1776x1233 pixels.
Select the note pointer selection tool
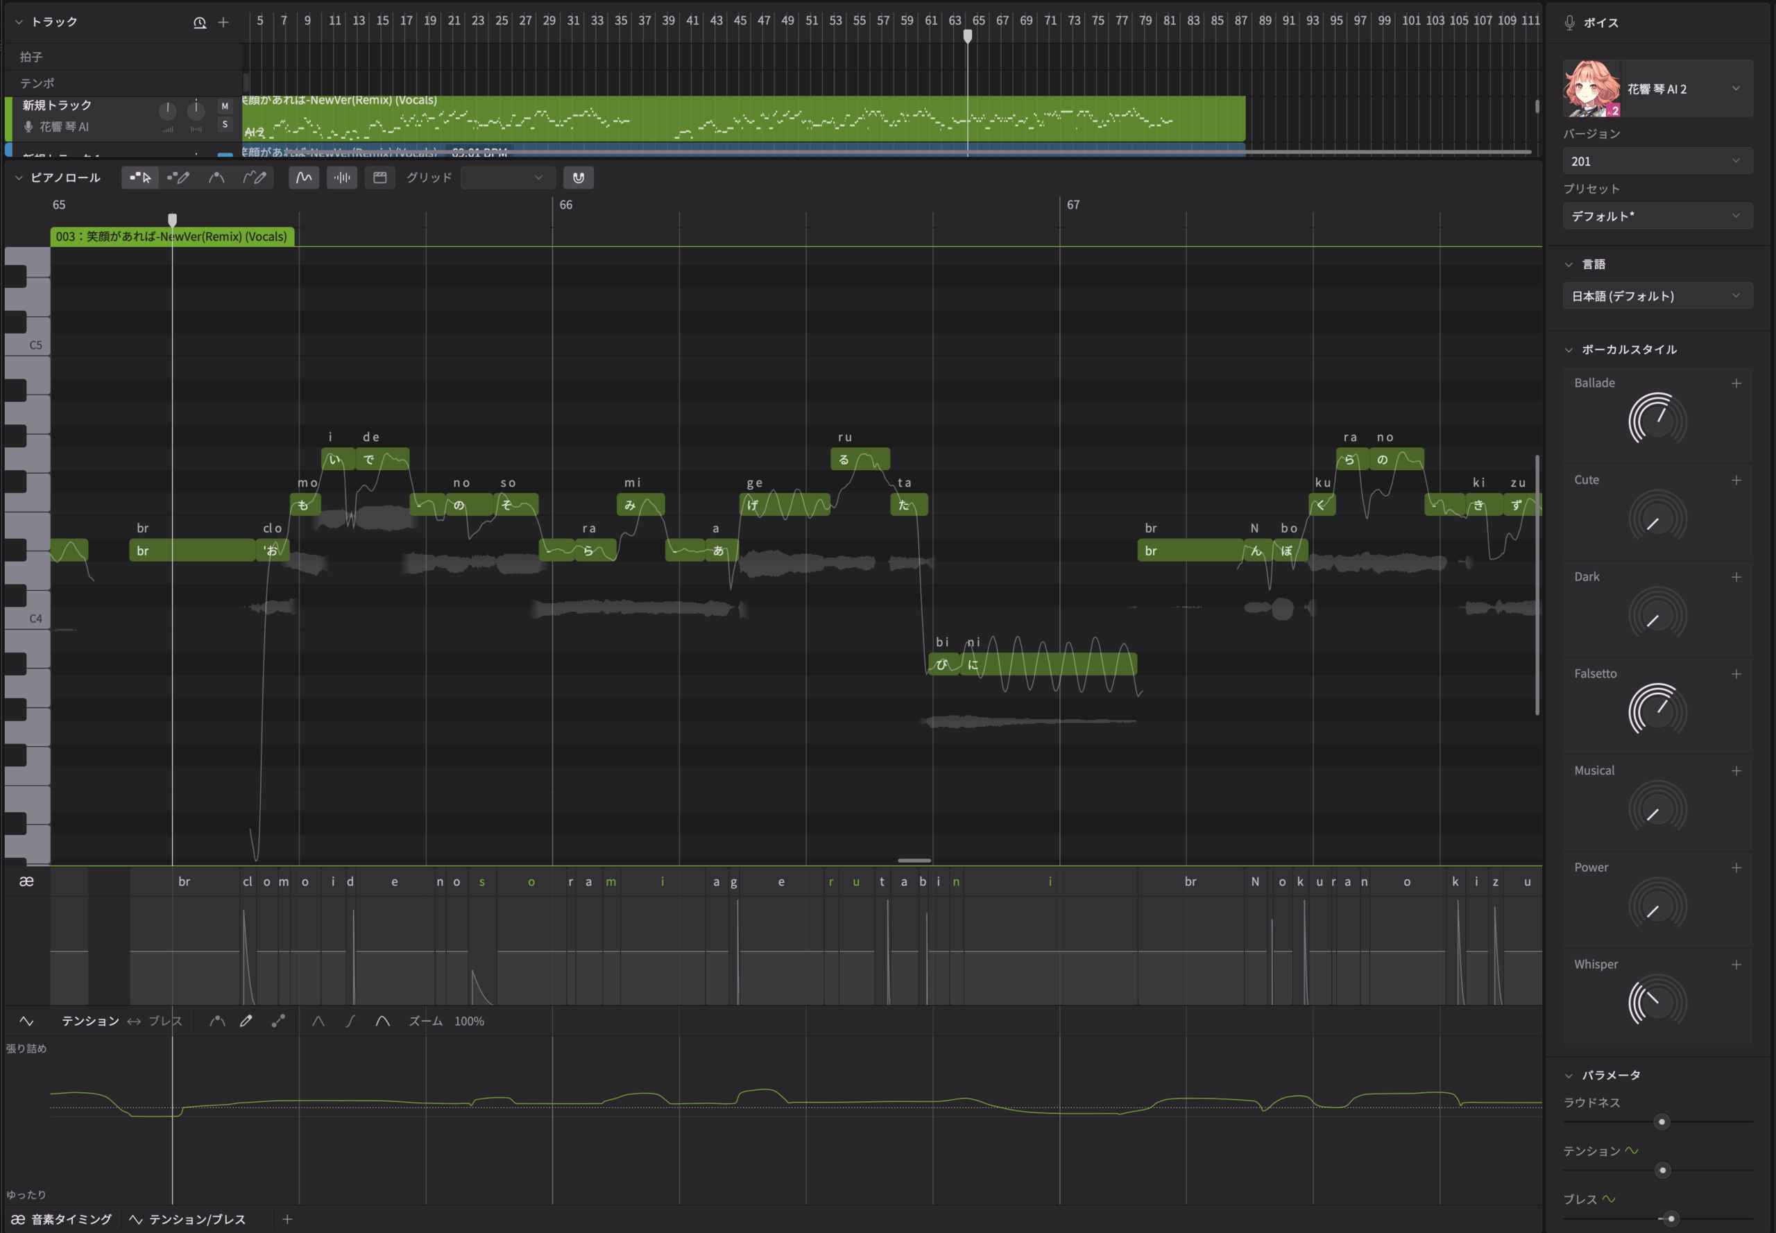coord(140,178)
